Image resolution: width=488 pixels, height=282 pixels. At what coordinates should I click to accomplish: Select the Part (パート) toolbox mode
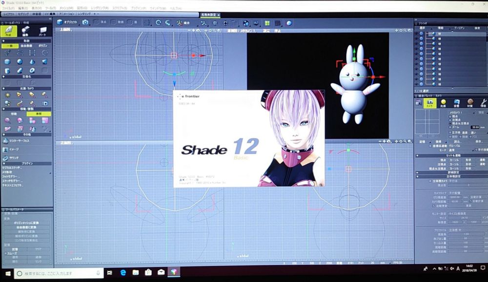tap(42, 31)
